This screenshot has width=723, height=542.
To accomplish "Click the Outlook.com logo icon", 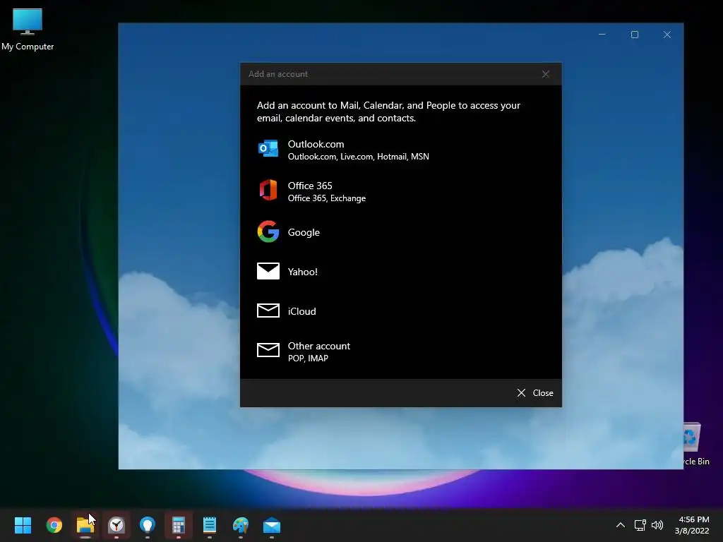I will coord(268,149).
